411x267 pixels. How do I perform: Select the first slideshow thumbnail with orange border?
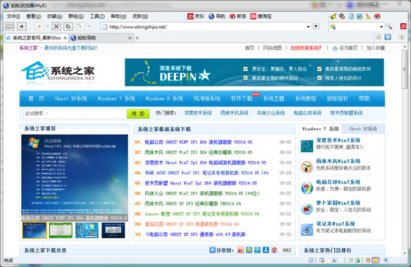[35, 230]
